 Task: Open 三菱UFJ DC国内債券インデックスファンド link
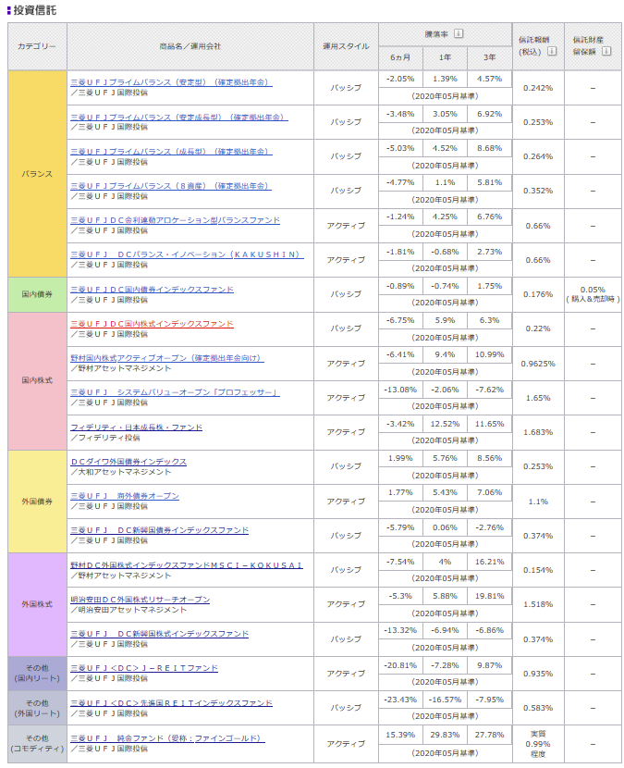(x=152, y=289)
